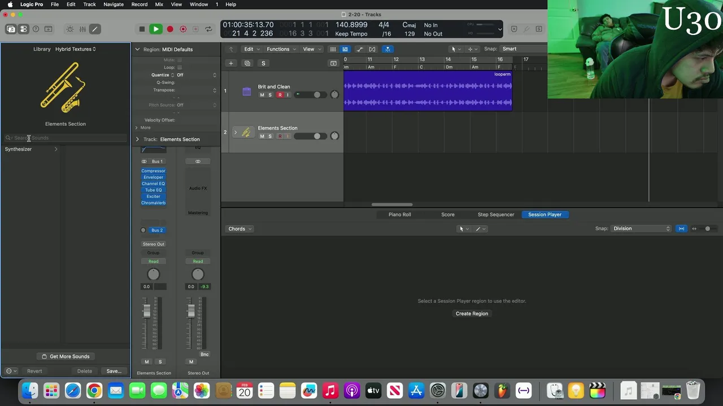
Task: Expand the Track Elements Section disclosure
Action: [137, 139]
